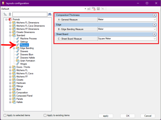Image resolution: width=161 pixels, height=120 pixels.
Task: Click the Drawers Hafele tag icon
Action: [18, 58]
